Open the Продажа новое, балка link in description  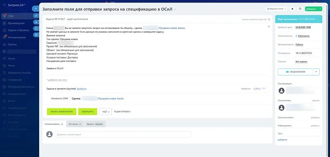(x=172, y=28)
